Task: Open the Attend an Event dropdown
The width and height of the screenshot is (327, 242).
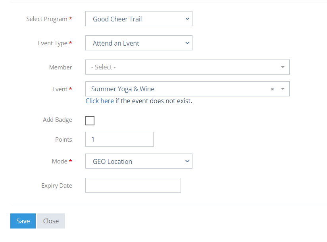Action: coord(138,43)
